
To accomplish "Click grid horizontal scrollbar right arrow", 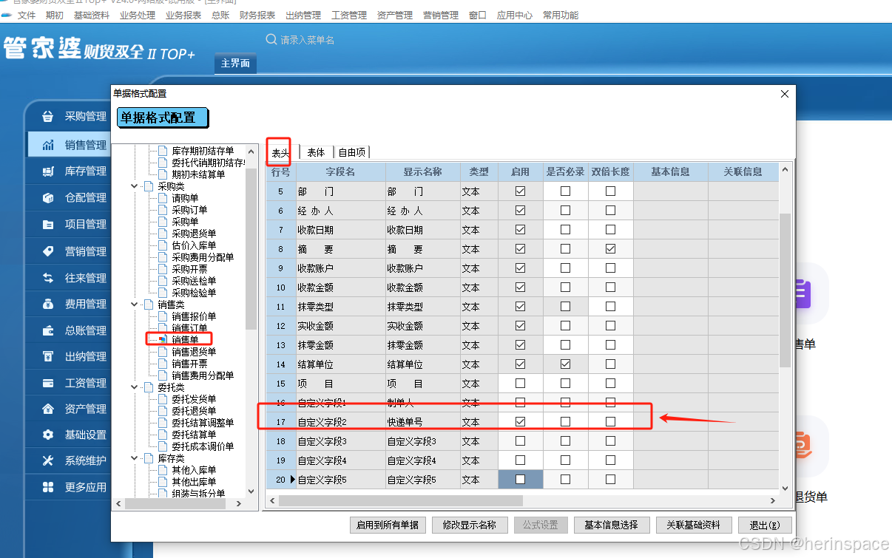I will [774, 500].
